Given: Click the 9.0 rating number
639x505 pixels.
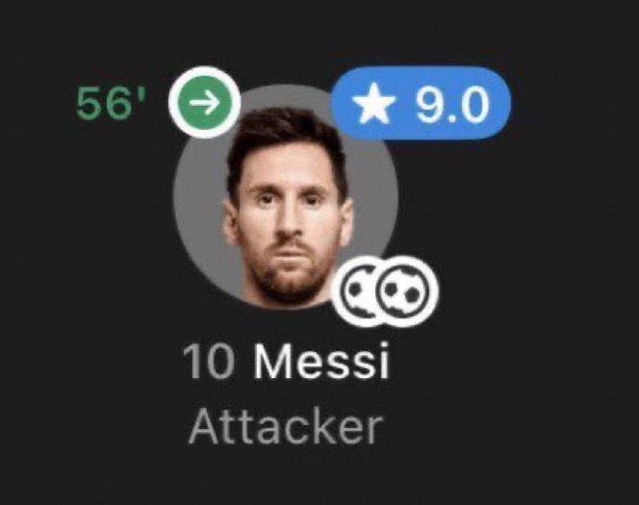Looking at the screenshot, I should click(x=452, y=104).
